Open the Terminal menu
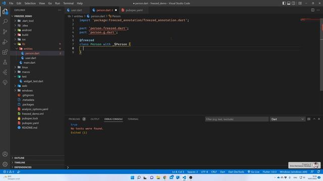This screenshot has height=181, width=323. 69,4
